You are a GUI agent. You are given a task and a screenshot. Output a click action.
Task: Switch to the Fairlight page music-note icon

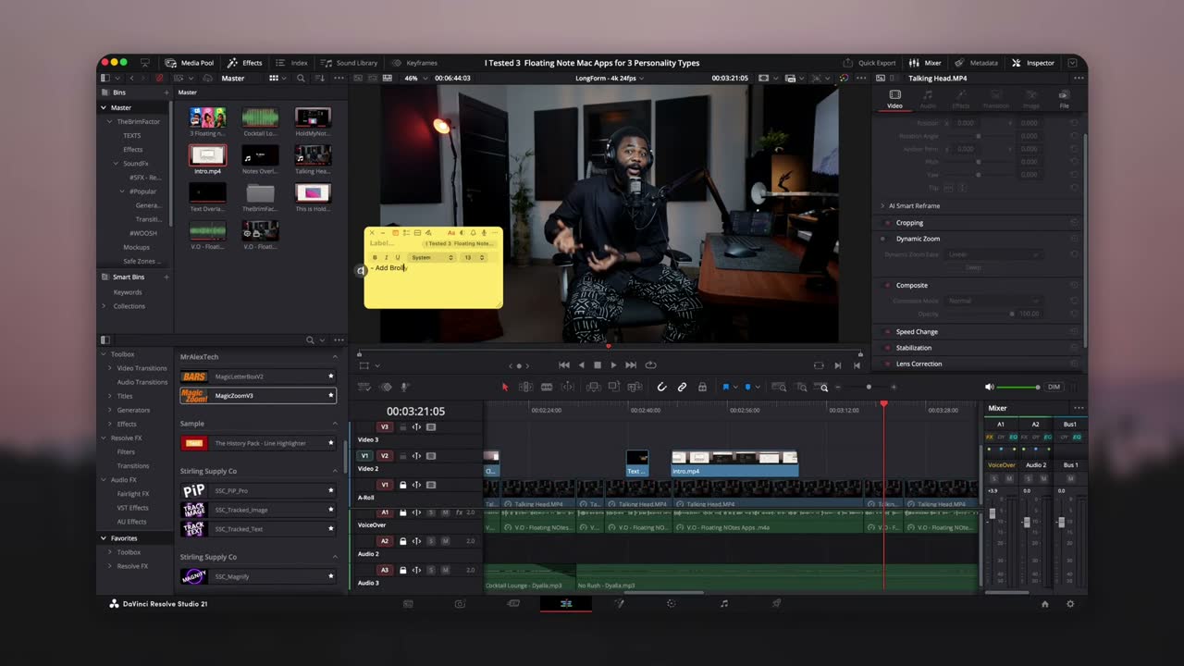(x=724, y=603)
